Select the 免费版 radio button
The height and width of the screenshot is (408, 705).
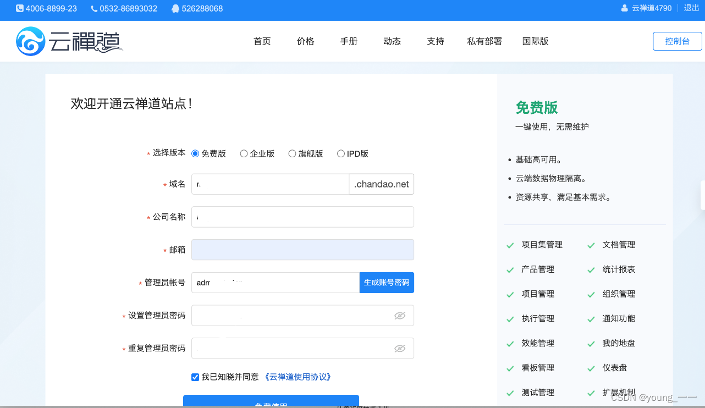(x=195, y=154)
